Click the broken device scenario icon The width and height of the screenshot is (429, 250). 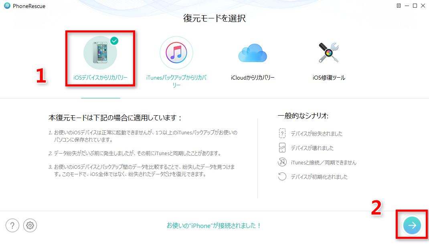(x=282, y=148)
